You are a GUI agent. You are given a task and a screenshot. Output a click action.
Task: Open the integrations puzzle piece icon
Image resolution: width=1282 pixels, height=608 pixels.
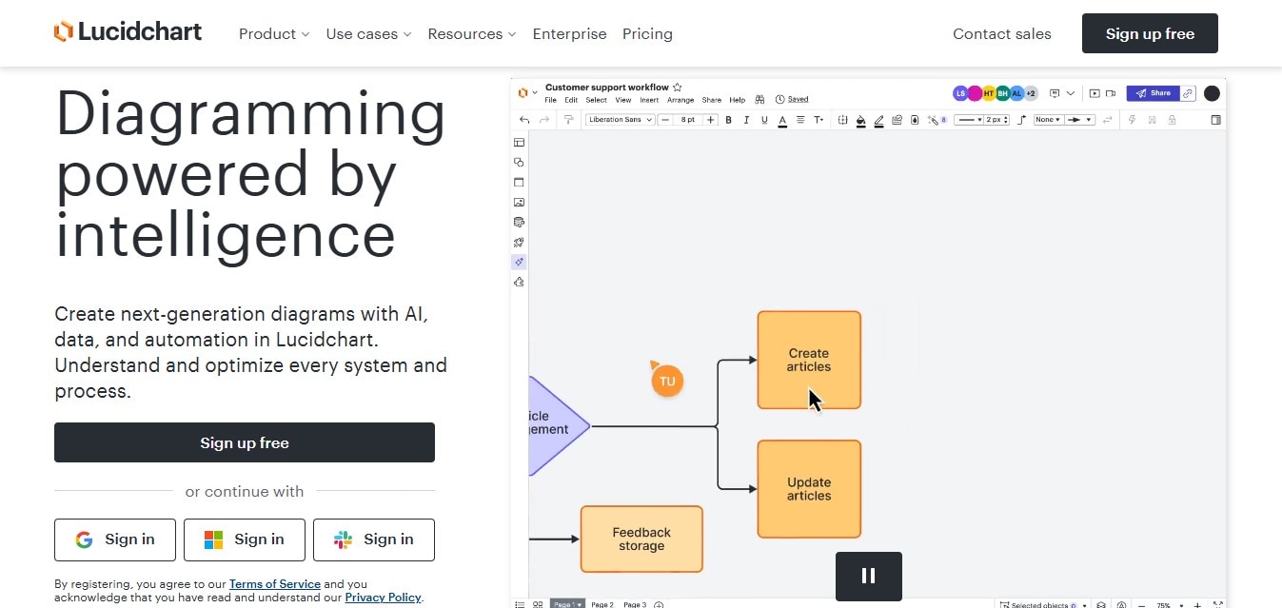pyautogui.click(x=519, y=282)
